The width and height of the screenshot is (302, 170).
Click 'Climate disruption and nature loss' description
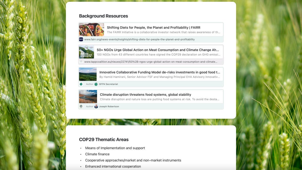click(160, 99)
